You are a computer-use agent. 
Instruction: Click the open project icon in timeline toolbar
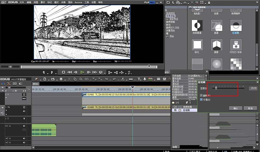coord(53,79)
